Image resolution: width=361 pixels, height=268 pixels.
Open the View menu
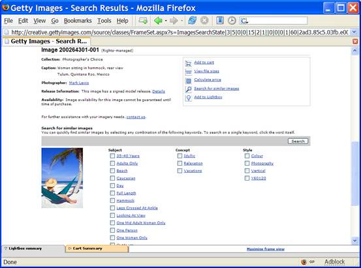pyautogui.click(x=40, y=21)
